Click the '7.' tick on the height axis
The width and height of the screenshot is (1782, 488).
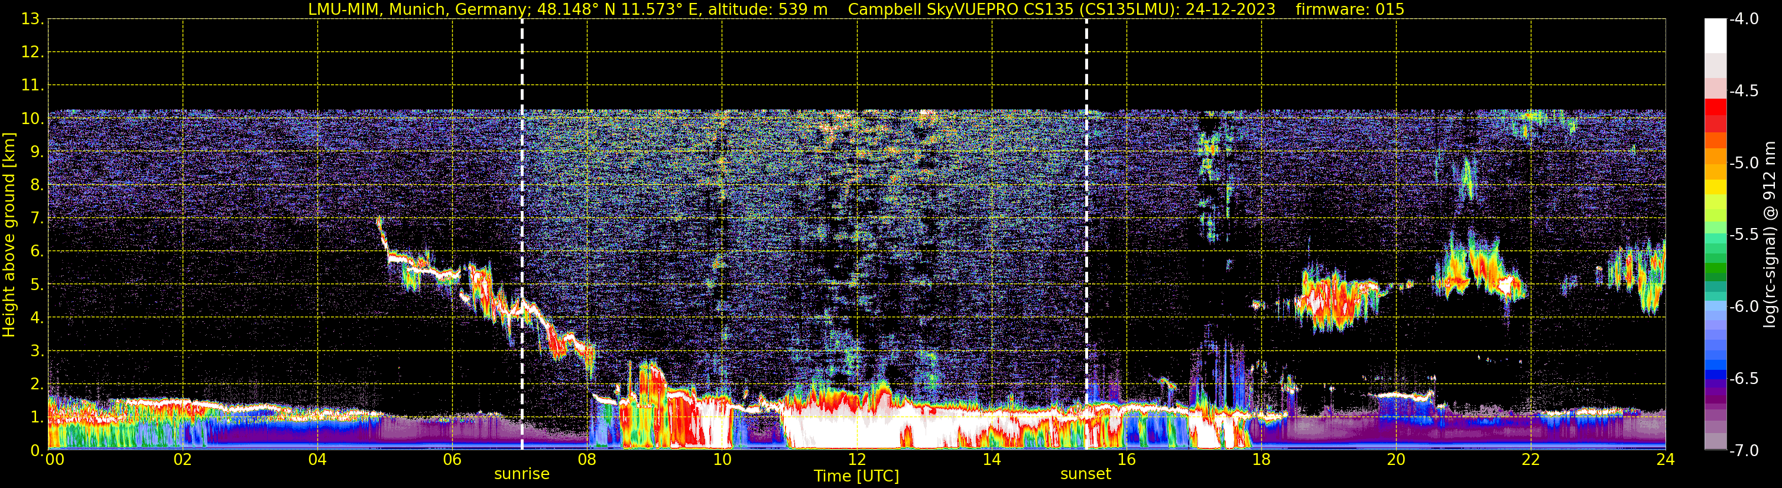(37, 219)
